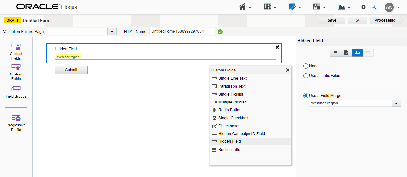Add Single Line Text field
This screenshot has height=177, width=407.
click(250, 78)
